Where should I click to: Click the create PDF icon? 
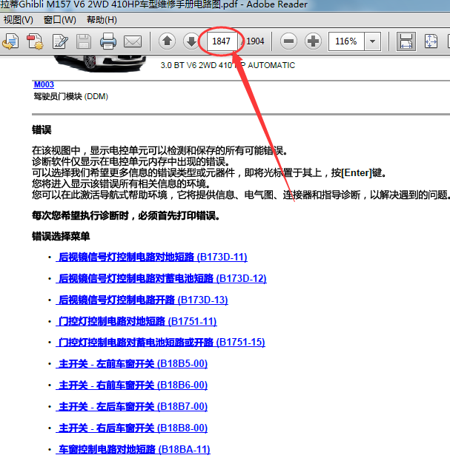(35, 41)
